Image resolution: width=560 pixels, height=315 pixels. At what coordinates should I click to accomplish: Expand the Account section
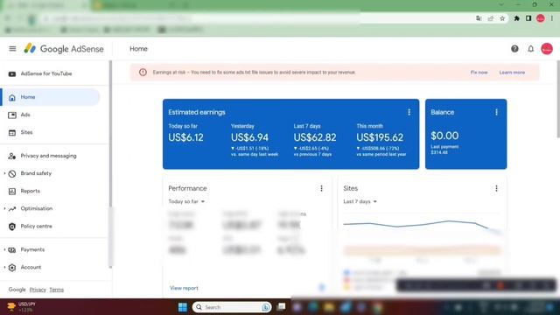click(4, 268)
